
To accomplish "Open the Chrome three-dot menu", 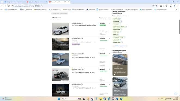I will (178, 6).
